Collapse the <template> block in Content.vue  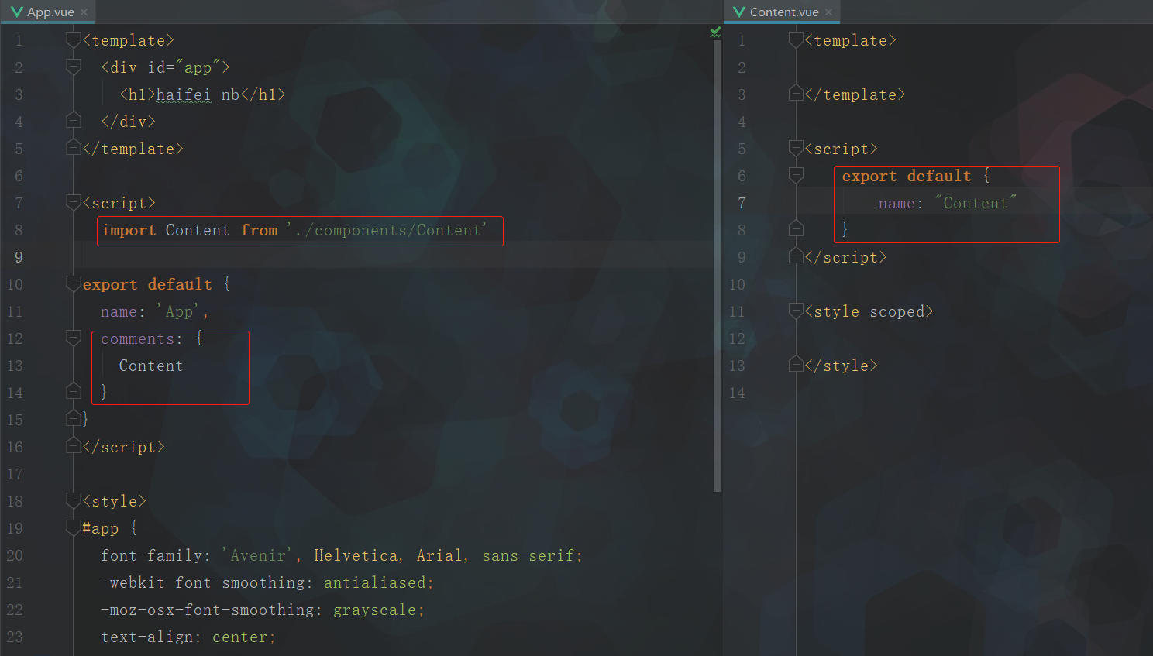(796, 39)
